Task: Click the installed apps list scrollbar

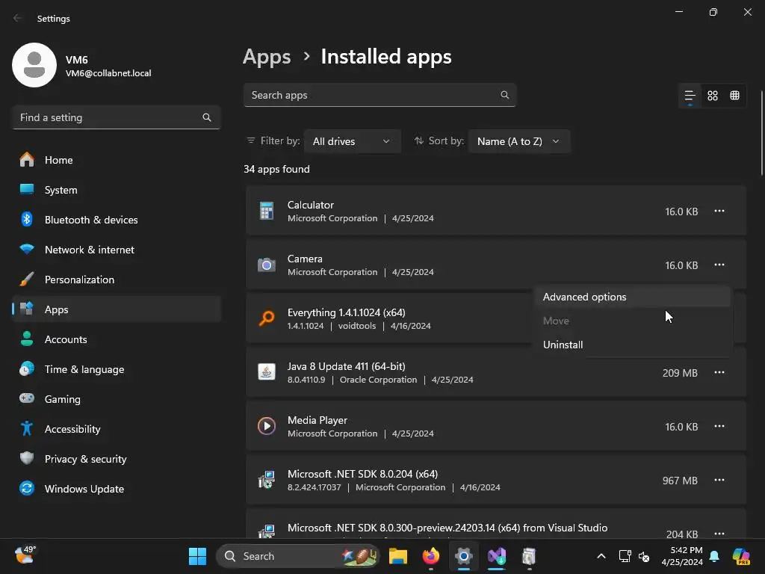Action: 762,133
